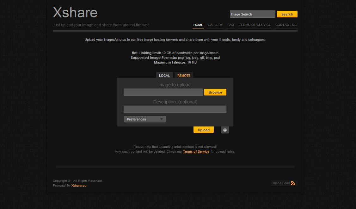Switch to the REMOTE upload tab
Image resolution: width=356 pixels, height=209 pixels.
click(184, 76)
